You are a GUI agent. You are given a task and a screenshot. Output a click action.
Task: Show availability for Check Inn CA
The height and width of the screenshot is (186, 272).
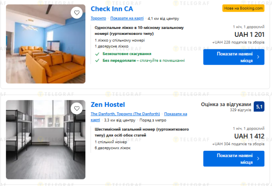[233, 57]
